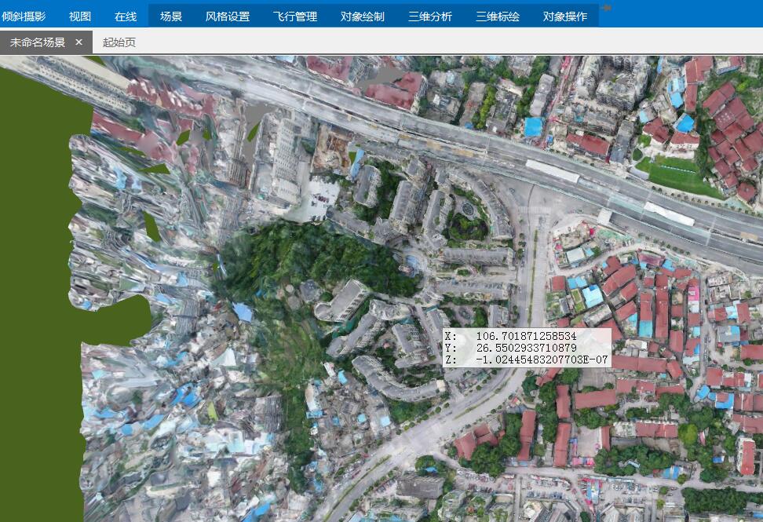The height and width of the screenshot is (522, 763).
Task: Click the Z coordinate value -1.02445483207703E-07
Action: click(x=542, y=360)
